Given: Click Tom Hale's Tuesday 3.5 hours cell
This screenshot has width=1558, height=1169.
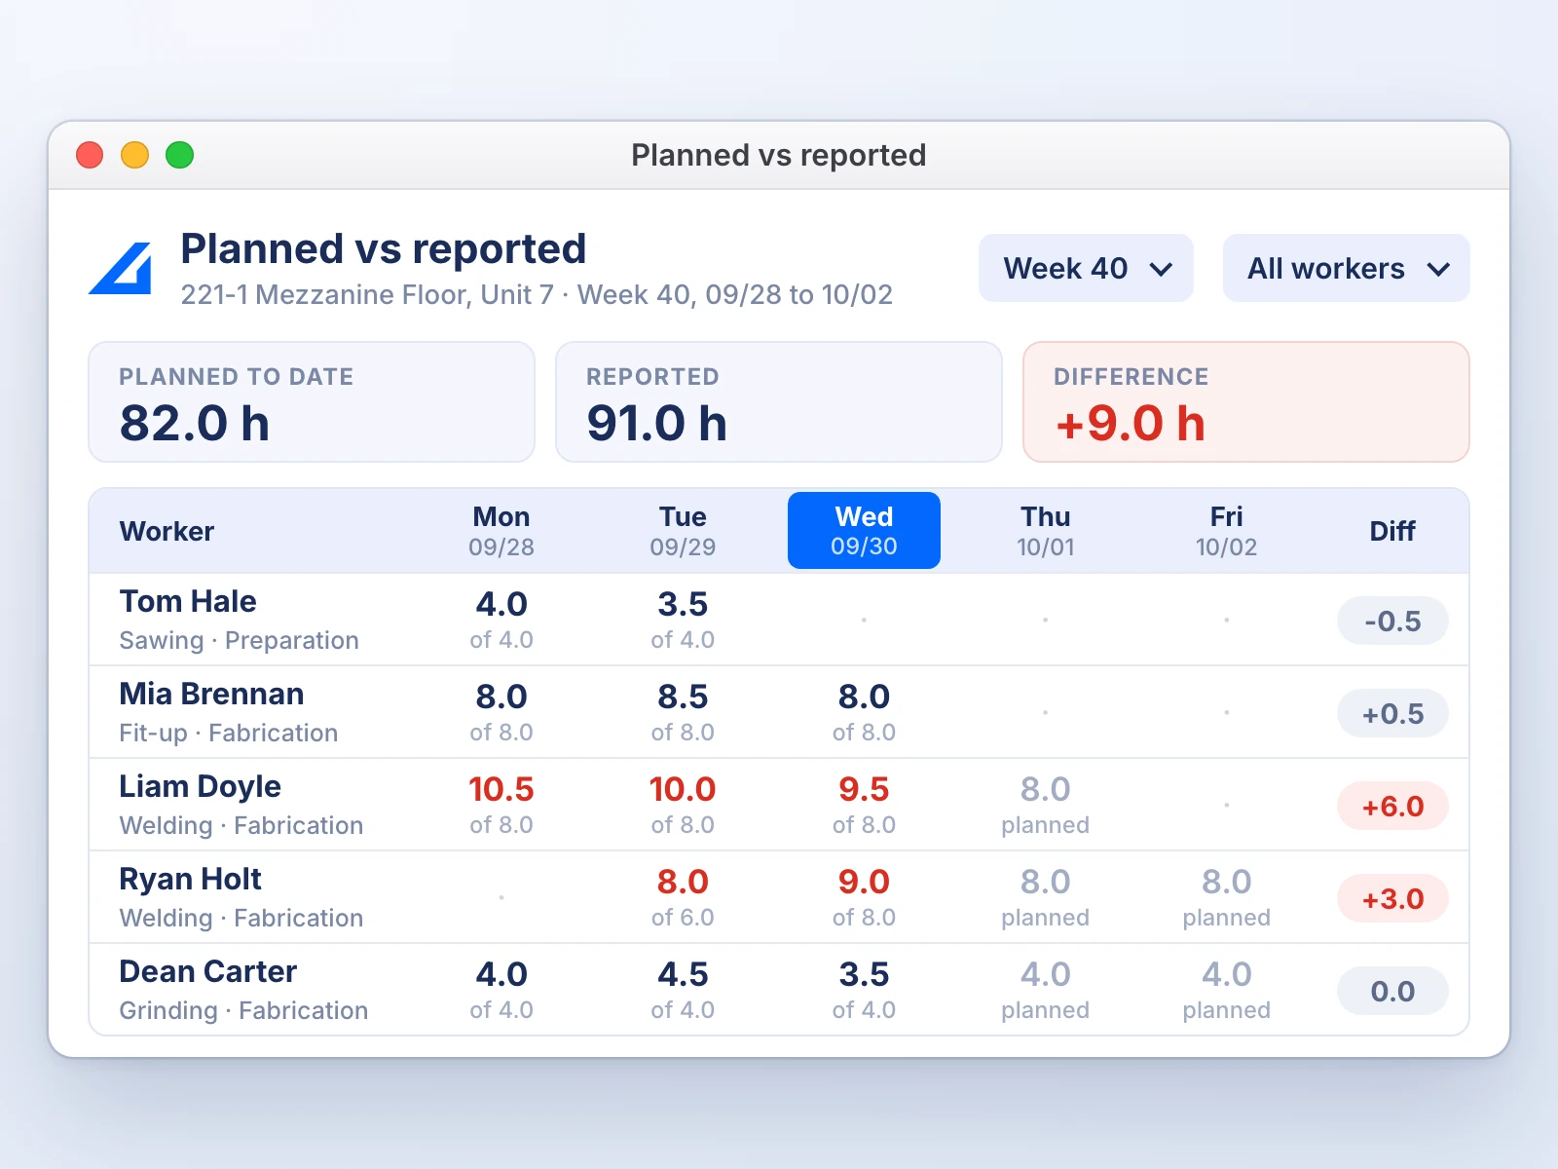Looking at the screenshot, I should (x=683, y=620).
